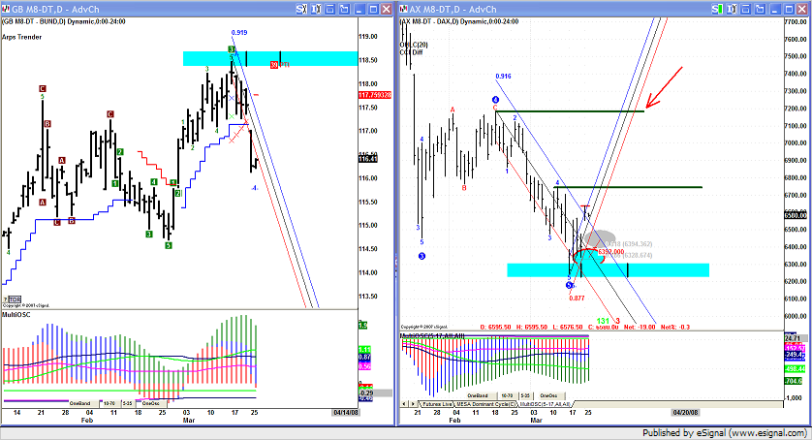Viewport: 812px width, 440px height.
Task: Maximize the GB M8-DT chart window
Action: point(375,8)
